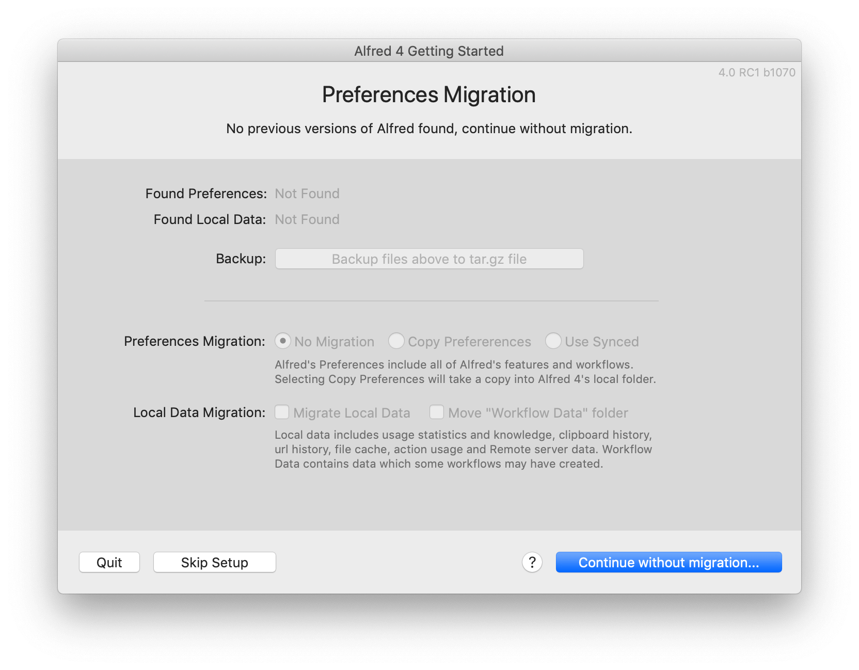Image resolution: width=859 pixels, height=670 pixels.
Task: Click Continue without migration
Action: pyautogui.click(x=669, y=562)
